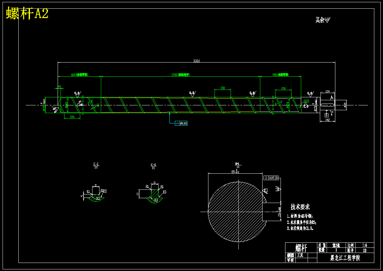The image size is (383, 271).
Task: Select the "5" height dimension in E-E section
Action: coord(82,196)
